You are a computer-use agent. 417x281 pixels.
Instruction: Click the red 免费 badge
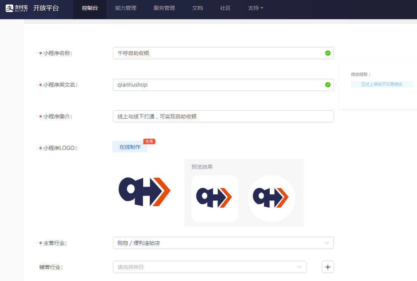coord(149,142)
